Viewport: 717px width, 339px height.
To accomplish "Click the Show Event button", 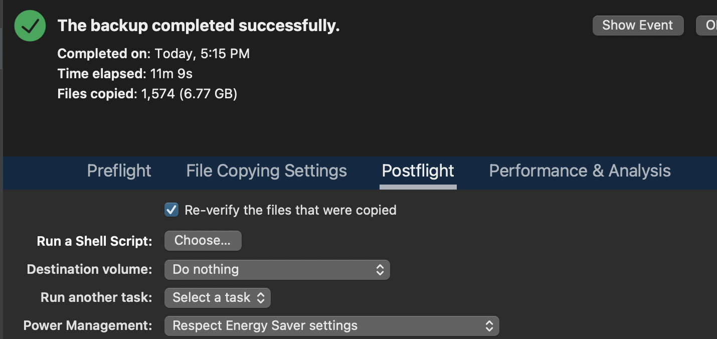I will pyautogui.click(x=637, y=25).
